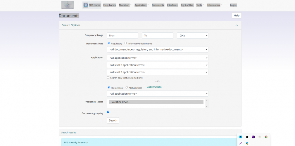Click the PFIS Home nav link
This screenshot has width=295, height=146.
(92, 5)
